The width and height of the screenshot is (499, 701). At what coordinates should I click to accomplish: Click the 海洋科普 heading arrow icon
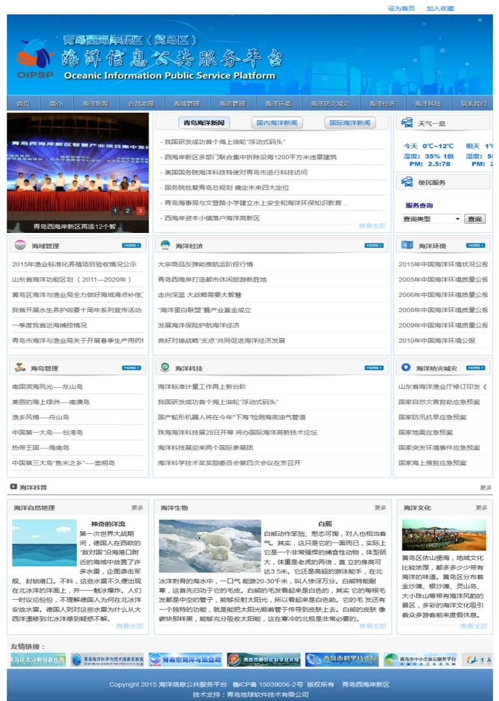click(x=14, y=487)
